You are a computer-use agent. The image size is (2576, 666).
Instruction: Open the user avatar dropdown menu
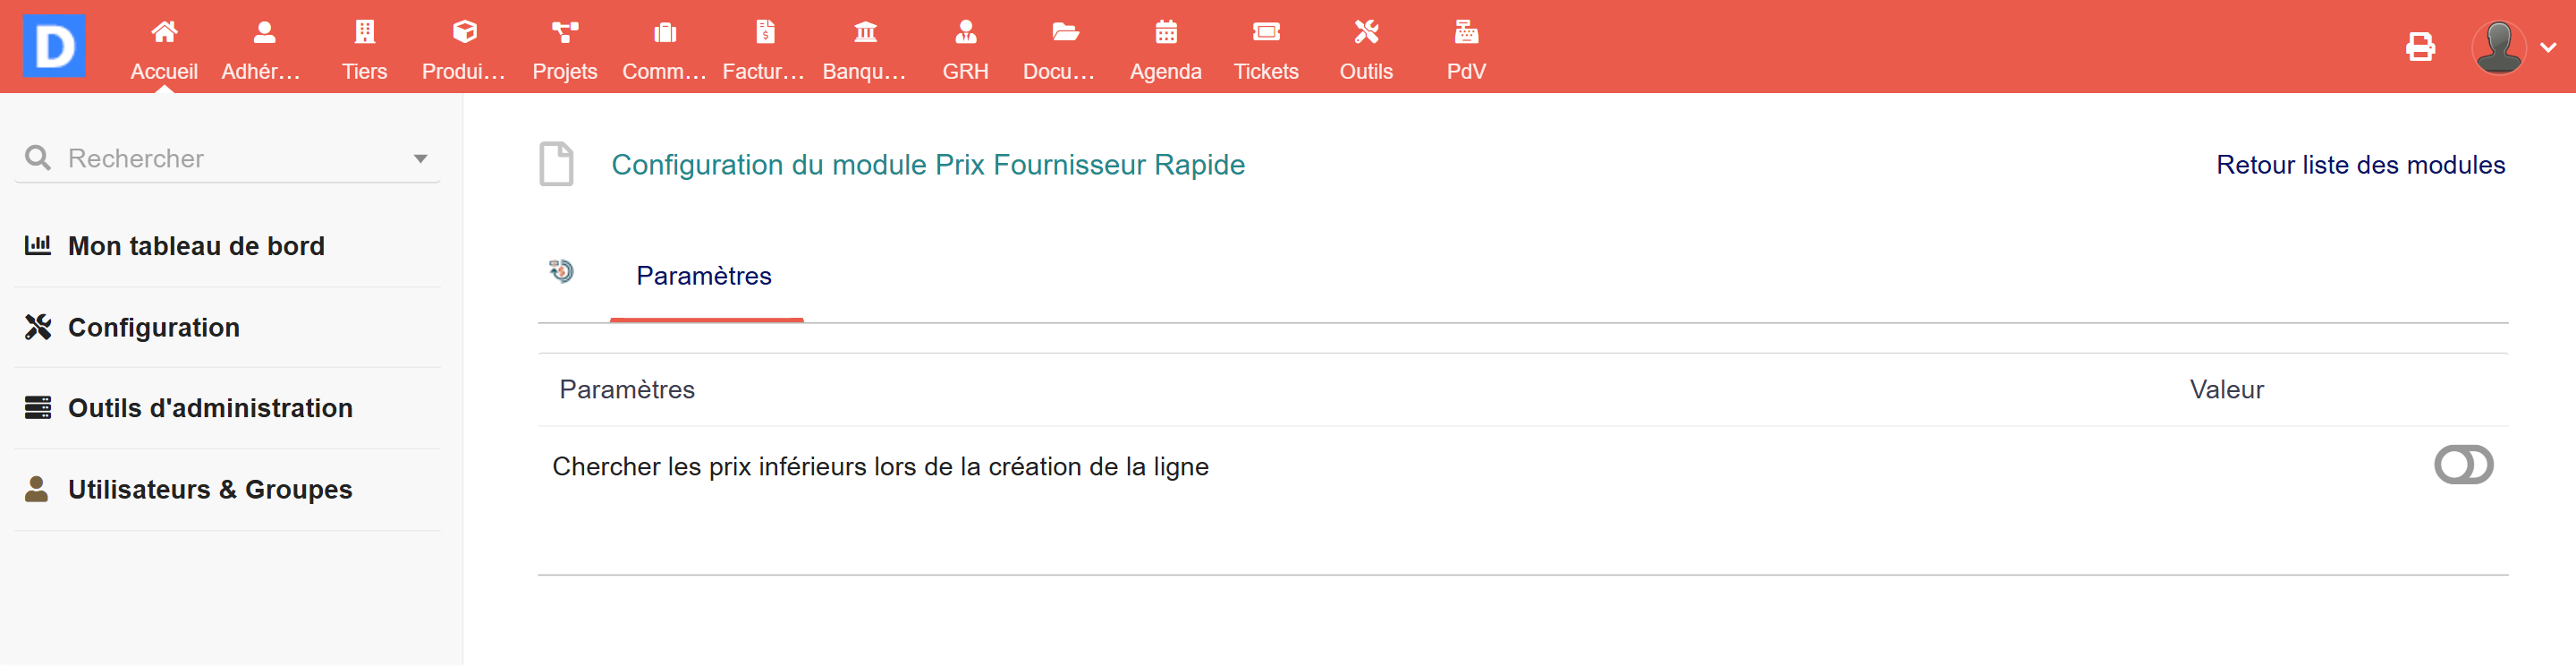(x=2512, y=47)
